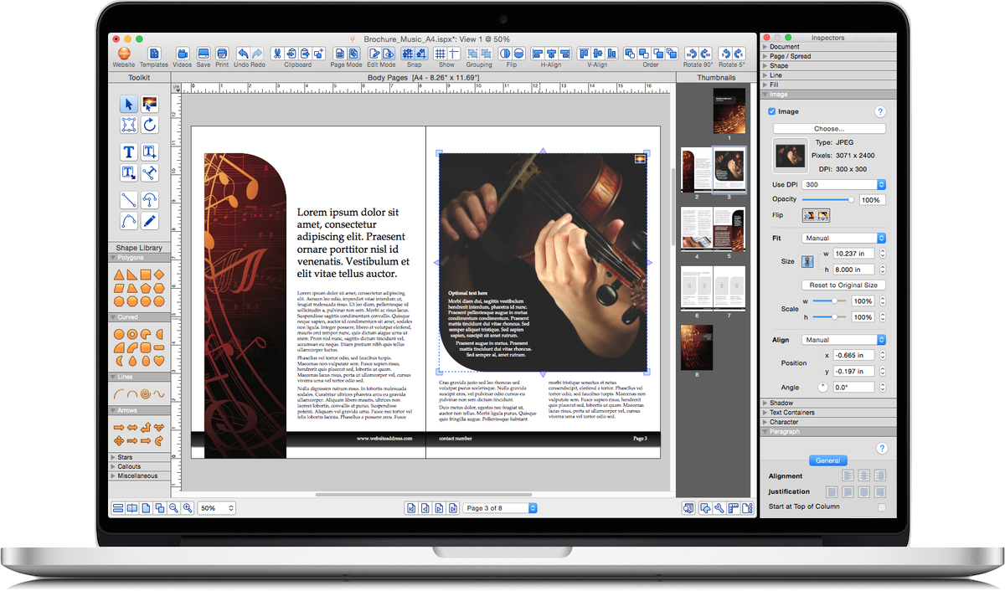Screen dimensions: 1005x591
Task: Adjust the Opacity slider
Action: coord(851,200)
